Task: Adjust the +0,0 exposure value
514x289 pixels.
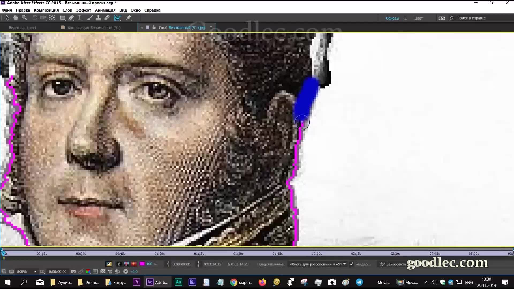Action: point(134,272)
